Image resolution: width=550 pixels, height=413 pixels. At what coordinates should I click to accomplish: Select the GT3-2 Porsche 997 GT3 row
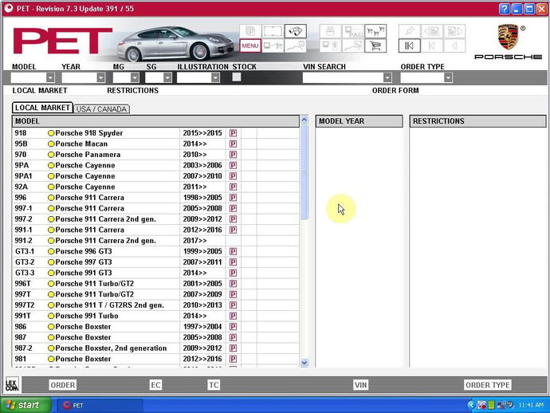pos(155,262)
